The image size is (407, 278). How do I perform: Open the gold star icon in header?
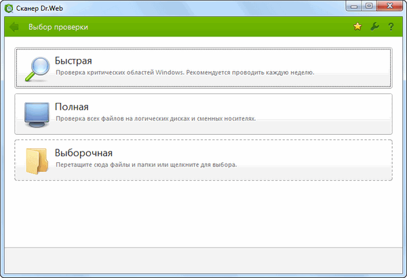[x=357, y=26]
